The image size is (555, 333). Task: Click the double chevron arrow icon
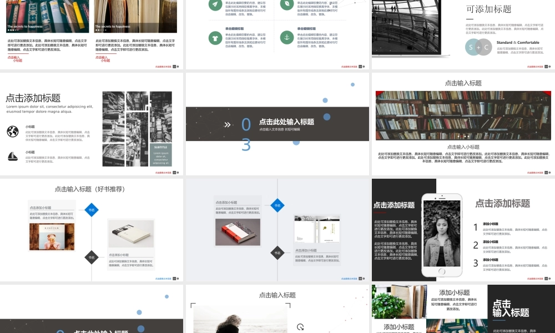click(227, 124)
